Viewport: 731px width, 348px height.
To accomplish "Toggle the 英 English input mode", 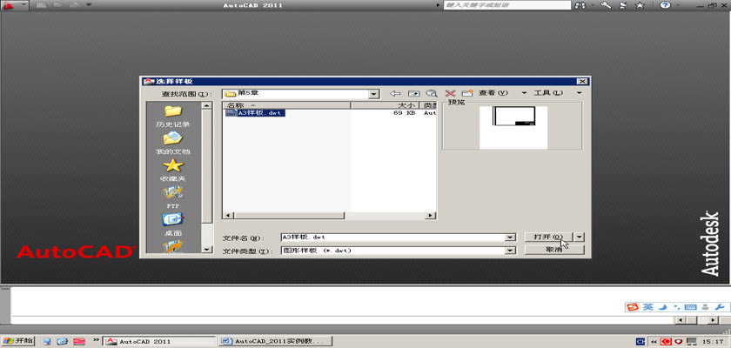I will pyautogui.click(x=648, y=307).
